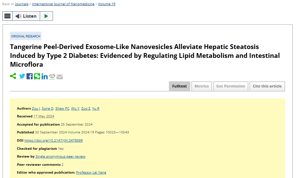296x178 pixels.
Task: Share the article on Facebook
Action: pyautogui.click(x=30, y=76)
